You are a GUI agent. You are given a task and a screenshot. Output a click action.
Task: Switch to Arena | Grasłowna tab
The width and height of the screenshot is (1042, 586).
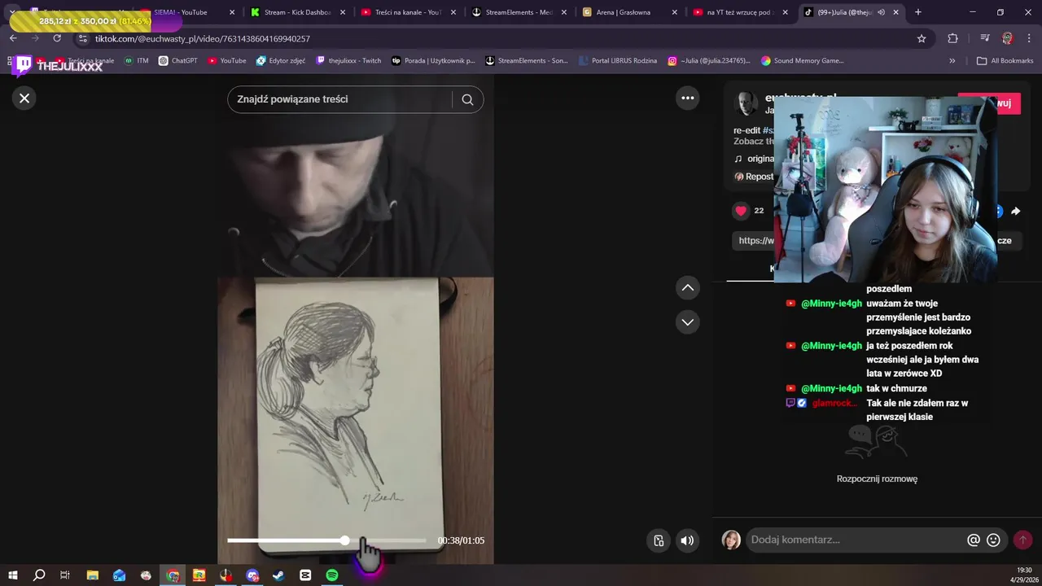click(624, 12)
